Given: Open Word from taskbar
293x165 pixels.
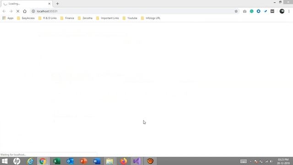Looking at the screenshot, I should (97, 161).
